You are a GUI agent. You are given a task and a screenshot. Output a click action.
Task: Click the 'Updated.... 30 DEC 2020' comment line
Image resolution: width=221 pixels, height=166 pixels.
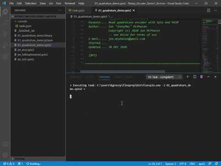click(108, 47)
